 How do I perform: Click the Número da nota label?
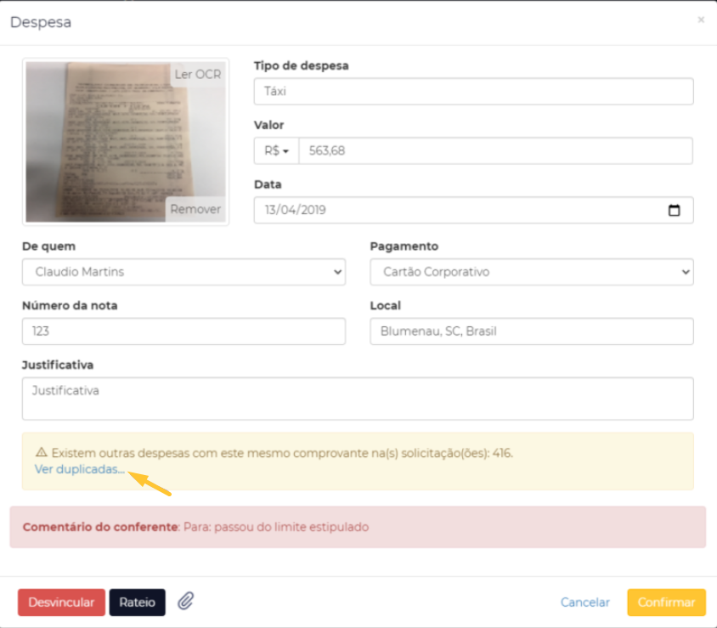(x=70, y=306)
